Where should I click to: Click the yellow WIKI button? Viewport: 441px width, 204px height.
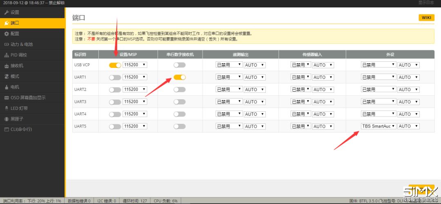tap(426, 18)
